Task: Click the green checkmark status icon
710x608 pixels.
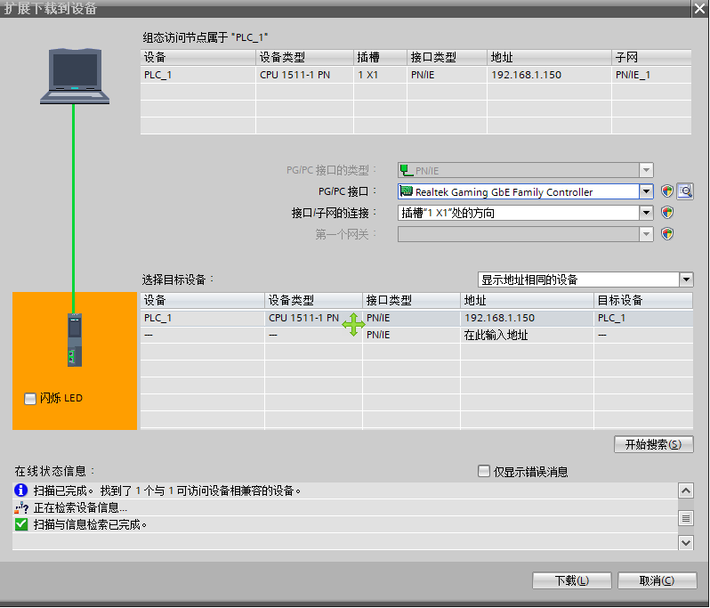Action: click(20, 524)
